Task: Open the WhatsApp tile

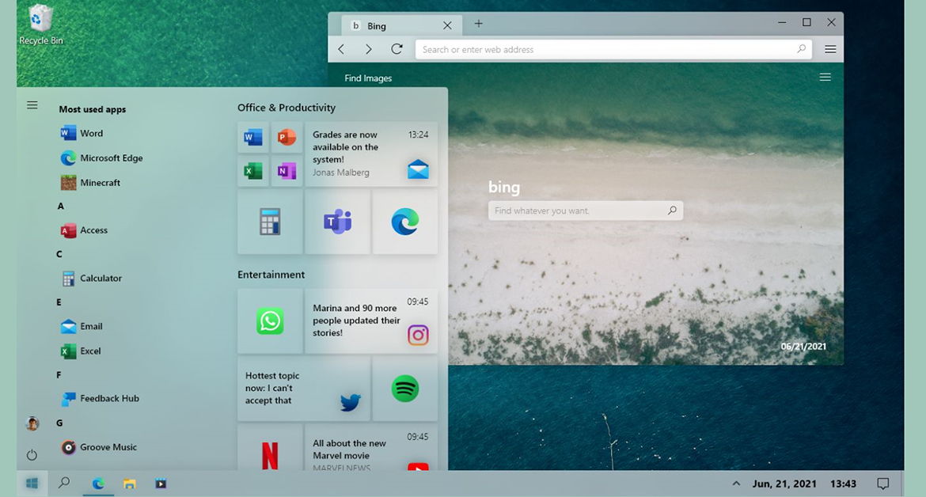Action: point(270,321)
